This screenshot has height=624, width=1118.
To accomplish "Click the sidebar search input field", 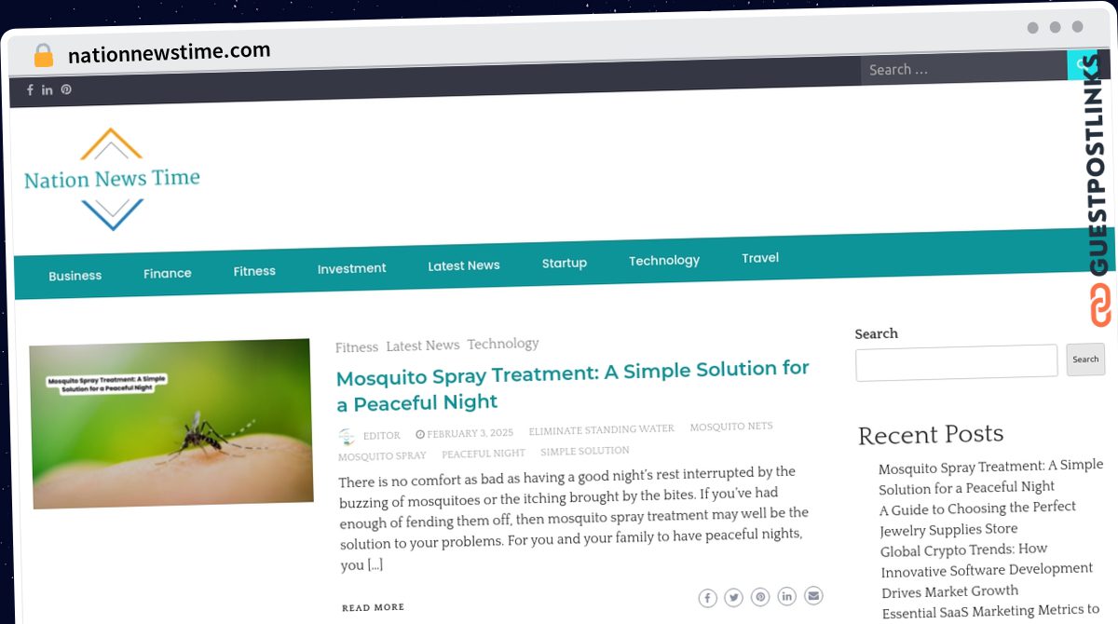I will pyautogui.click(x=957, y=362).
